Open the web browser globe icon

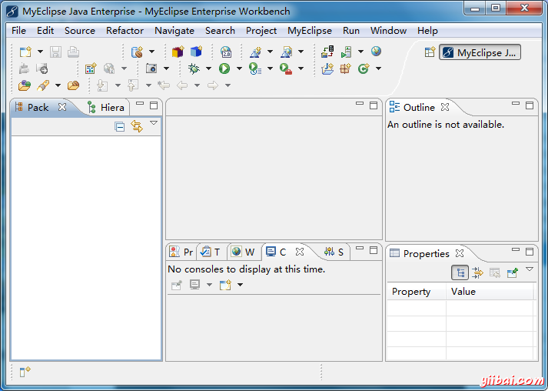coord(376,52)
